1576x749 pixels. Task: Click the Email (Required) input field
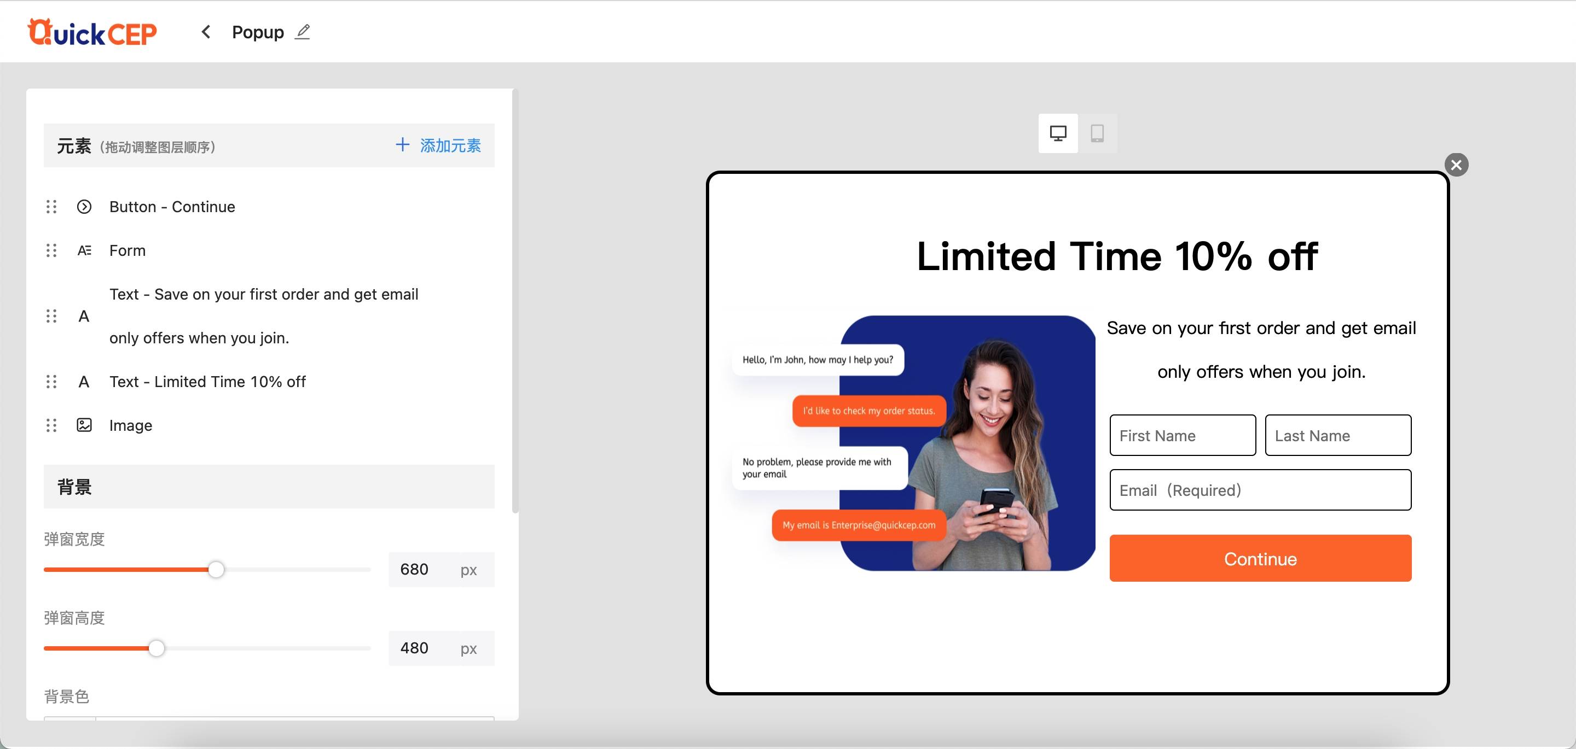[x=1260, y=490]
